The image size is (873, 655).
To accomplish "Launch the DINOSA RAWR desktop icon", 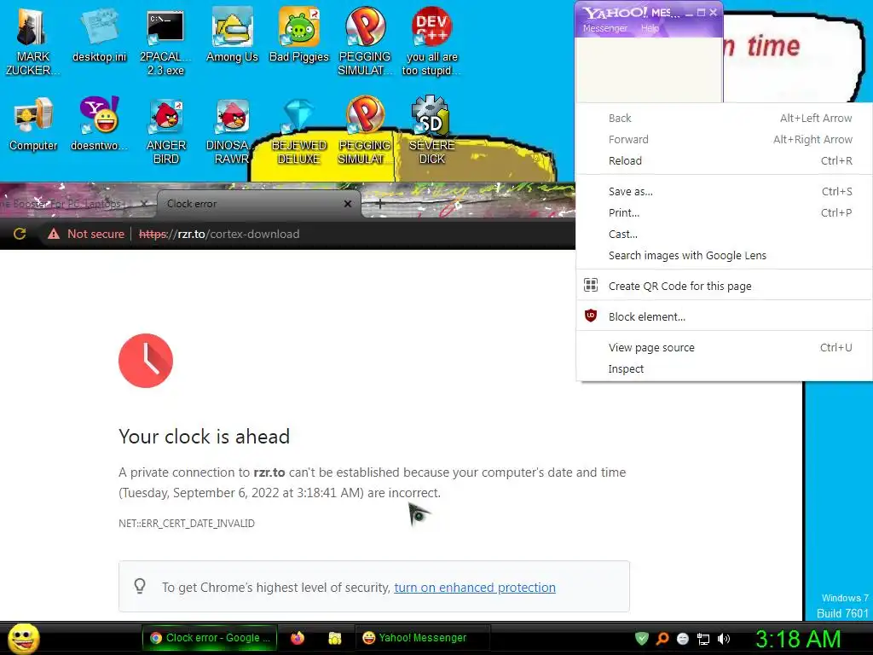I will 232,130.
